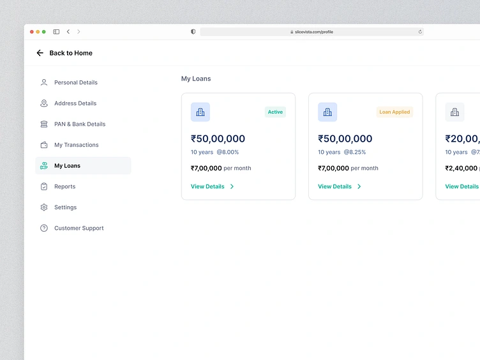The height and width of the screenshot is (360, 480).
Task: Click the yellow minimize window button
Action: pyautogui.click(x=38, y=32)
